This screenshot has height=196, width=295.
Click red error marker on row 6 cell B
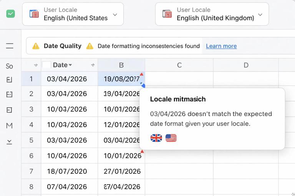[x=142, y=151]
